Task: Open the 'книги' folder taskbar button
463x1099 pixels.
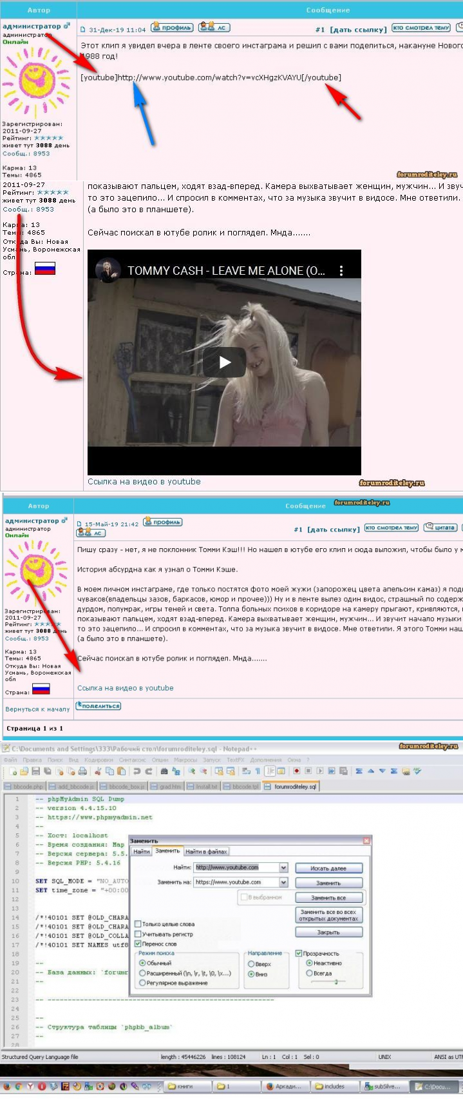Action: pyautogui.click(x=187, y=1086)
